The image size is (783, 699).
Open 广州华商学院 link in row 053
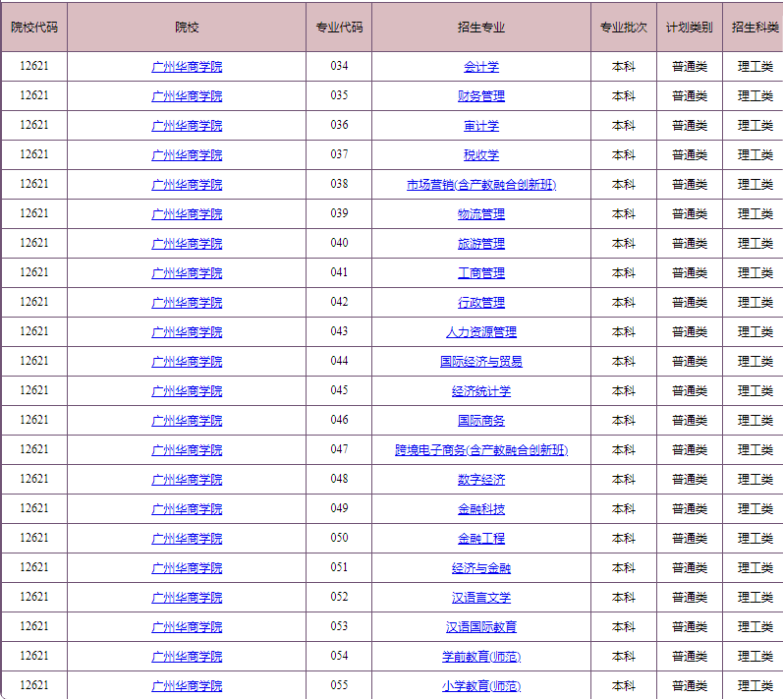(x=187, y=626)
